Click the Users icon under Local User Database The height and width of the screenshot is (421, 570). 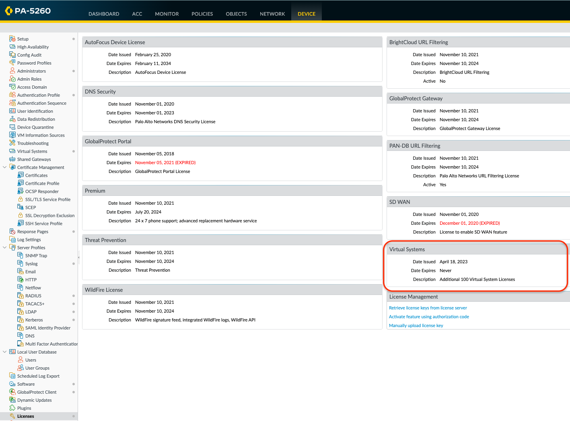(21, 360)
